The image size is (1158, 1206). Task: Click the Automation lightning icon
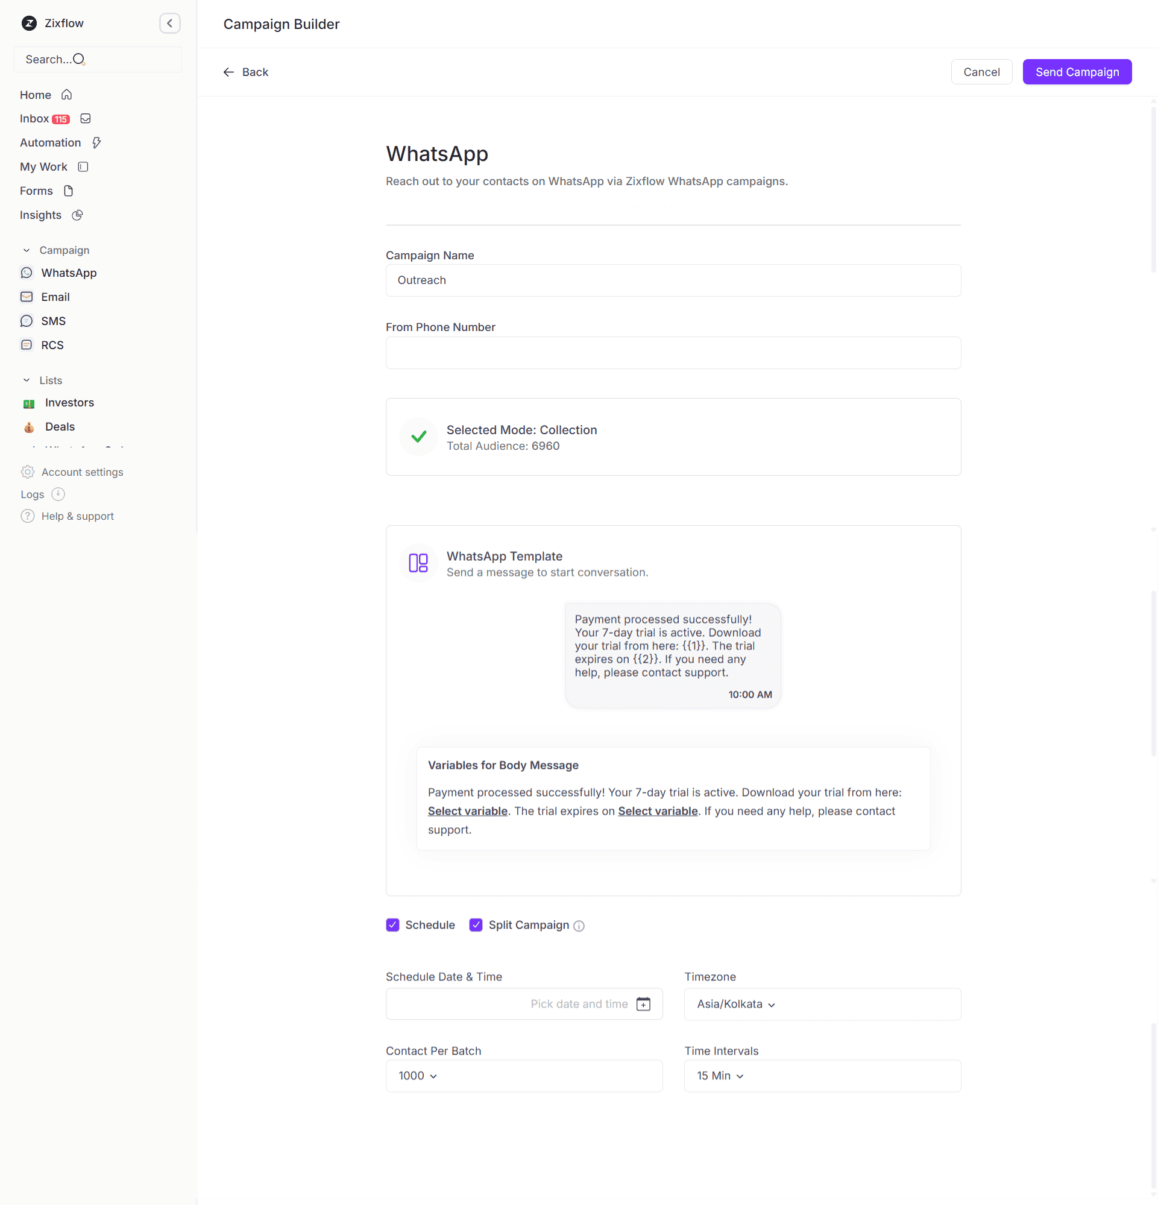click(96, 142)
